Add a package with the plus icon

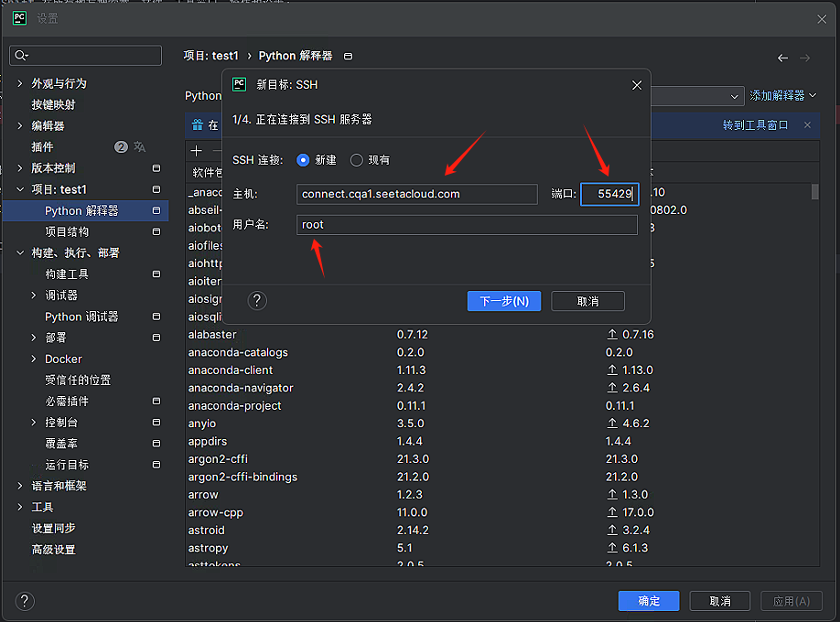[x=197, y=151]
